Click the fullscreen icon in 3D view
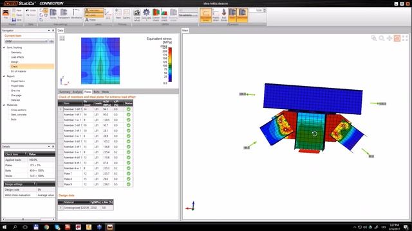 coord(405,38)
